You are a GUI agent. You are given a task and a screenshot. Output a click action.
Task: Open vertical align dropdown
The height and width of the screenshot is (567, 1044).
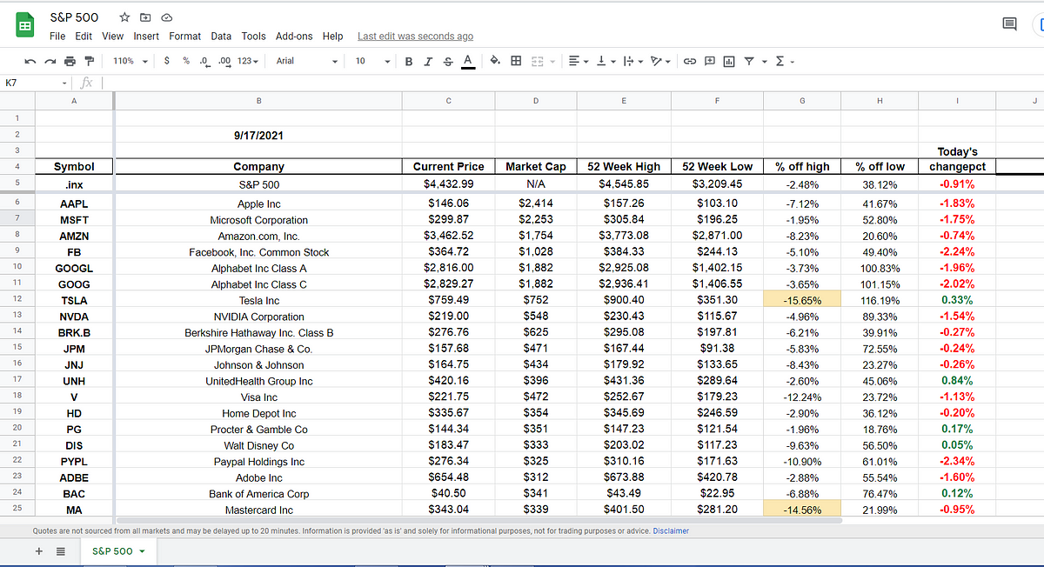click(x=605, y=61)
